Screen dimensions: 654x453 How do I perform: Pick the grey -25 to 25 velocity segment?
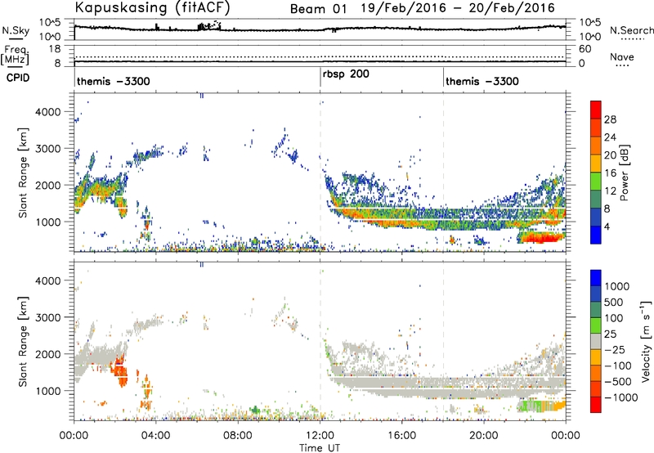point(596,342)
